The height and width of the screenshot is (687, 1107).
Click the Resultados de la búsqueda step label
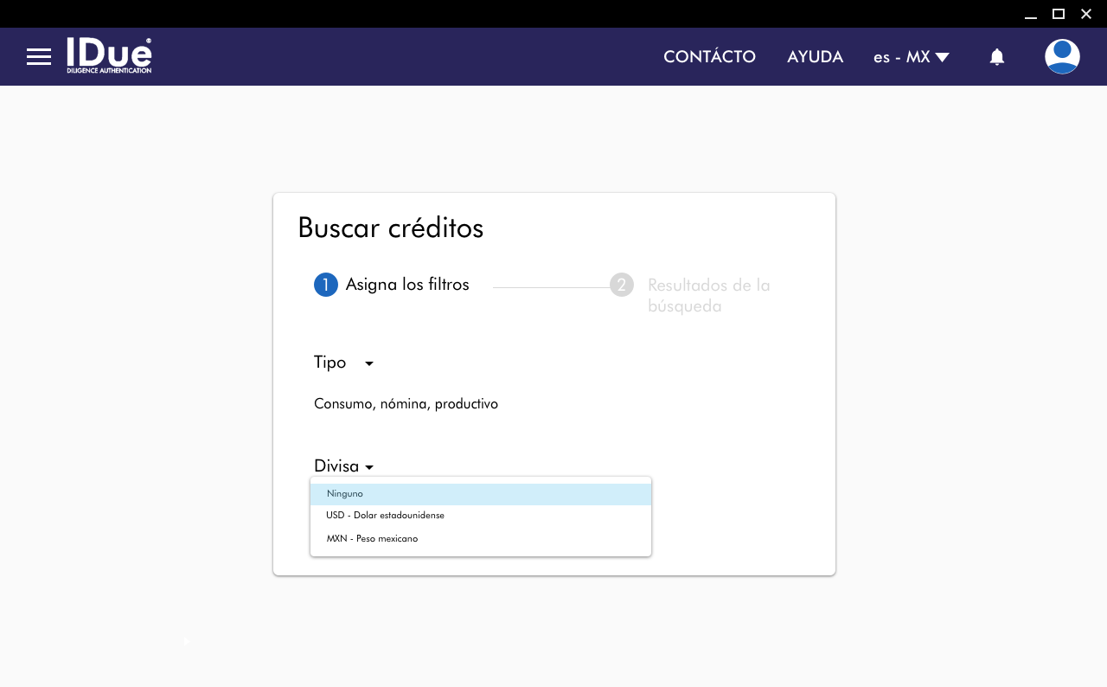point(708,295)
